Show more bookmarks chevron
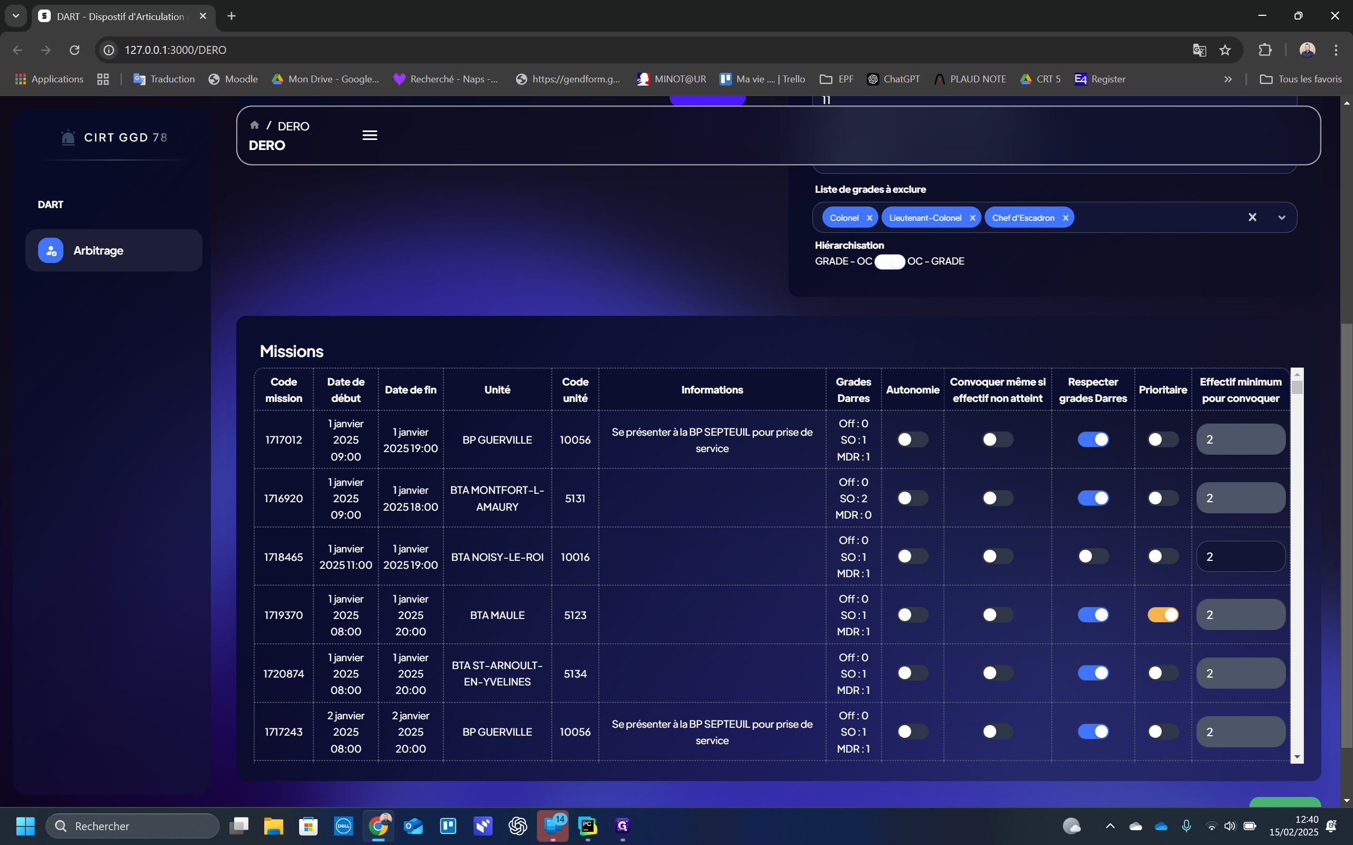Screen dimensions: 1353x845 coord(1228,79)
